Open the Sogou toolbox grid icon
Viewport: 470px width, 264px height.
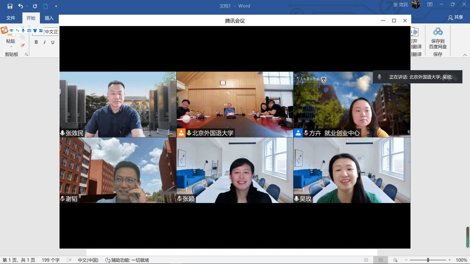41,31
